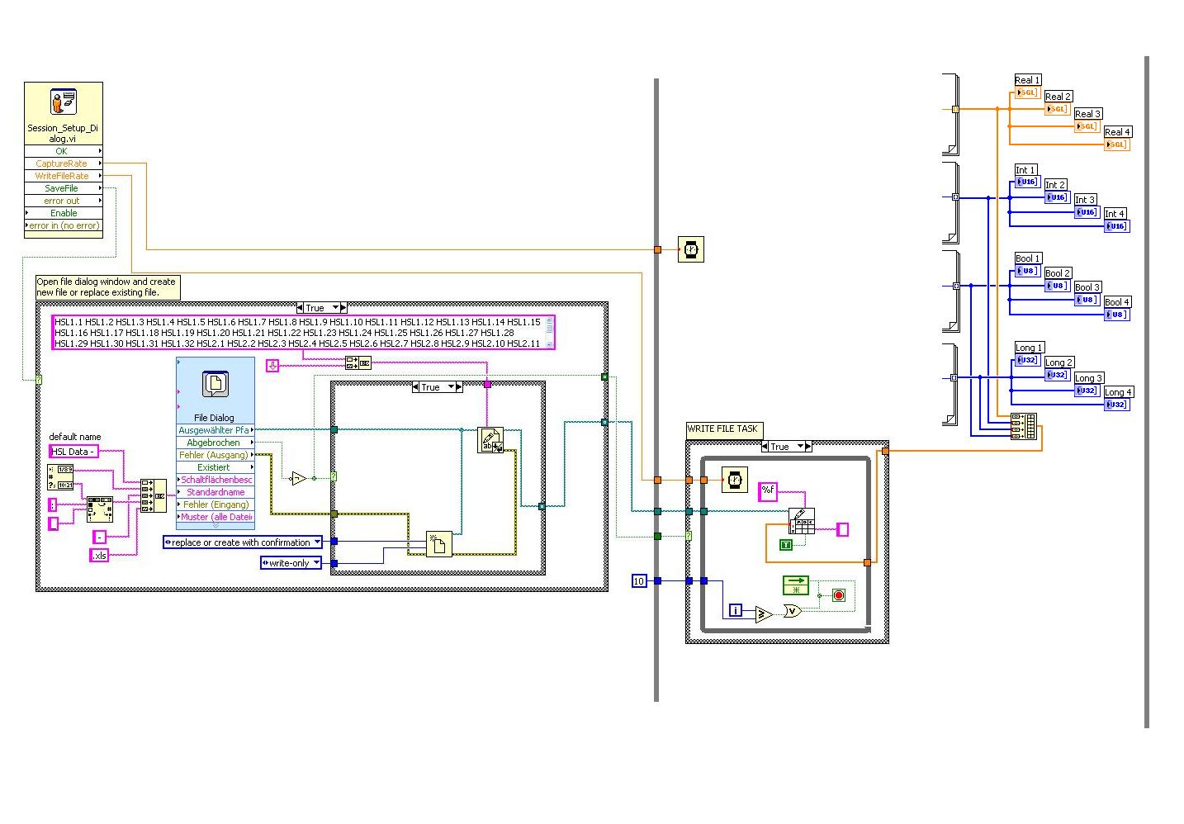Select the Long 1 U32 terminal
The height and width of the screenshot is (824, 1184).
pyautogui.click(x=1026, y=360)
